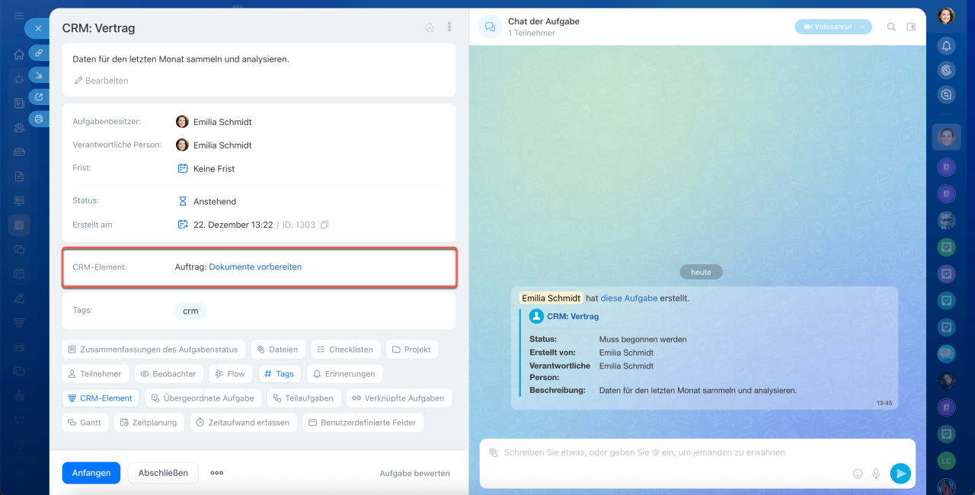The width and height of the screenshot is (975, 495).
Task: Open the Anstehend status value
Action: [207, 201]
